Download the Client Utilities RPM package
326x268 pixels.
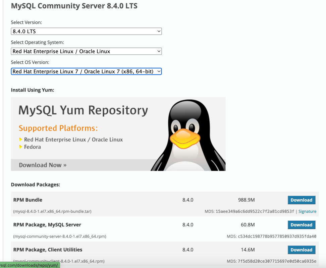(x=301, y=250)
